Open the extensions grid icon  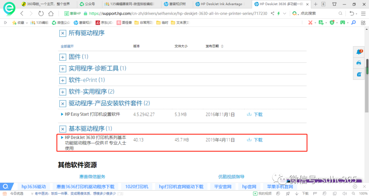[x=363, y=23]
